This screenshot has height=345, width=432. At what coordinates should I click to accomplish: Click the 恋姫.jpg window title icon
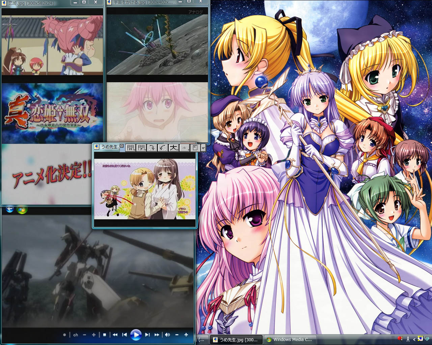[x=4, y=3]
